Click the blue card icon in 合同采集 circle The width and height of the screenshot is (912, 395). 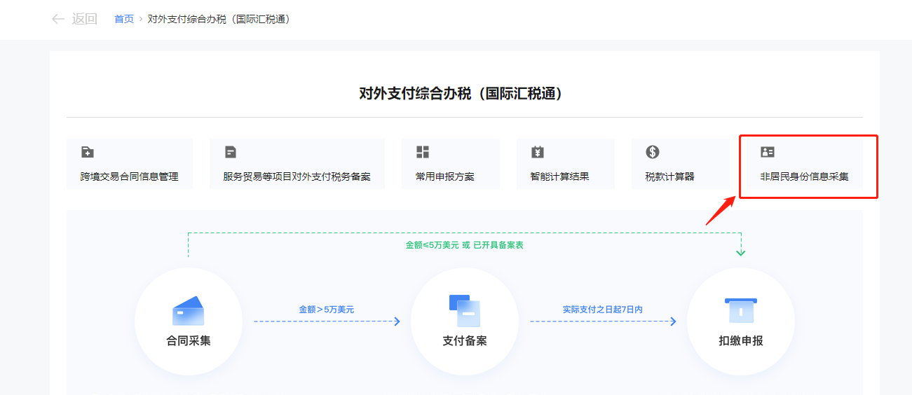[x=188, y=312]
